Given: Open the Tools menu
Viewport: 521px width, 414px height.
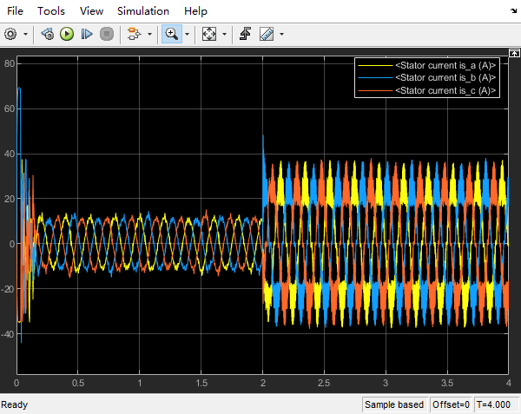Looking at the screenshot, I should point(51,11).
